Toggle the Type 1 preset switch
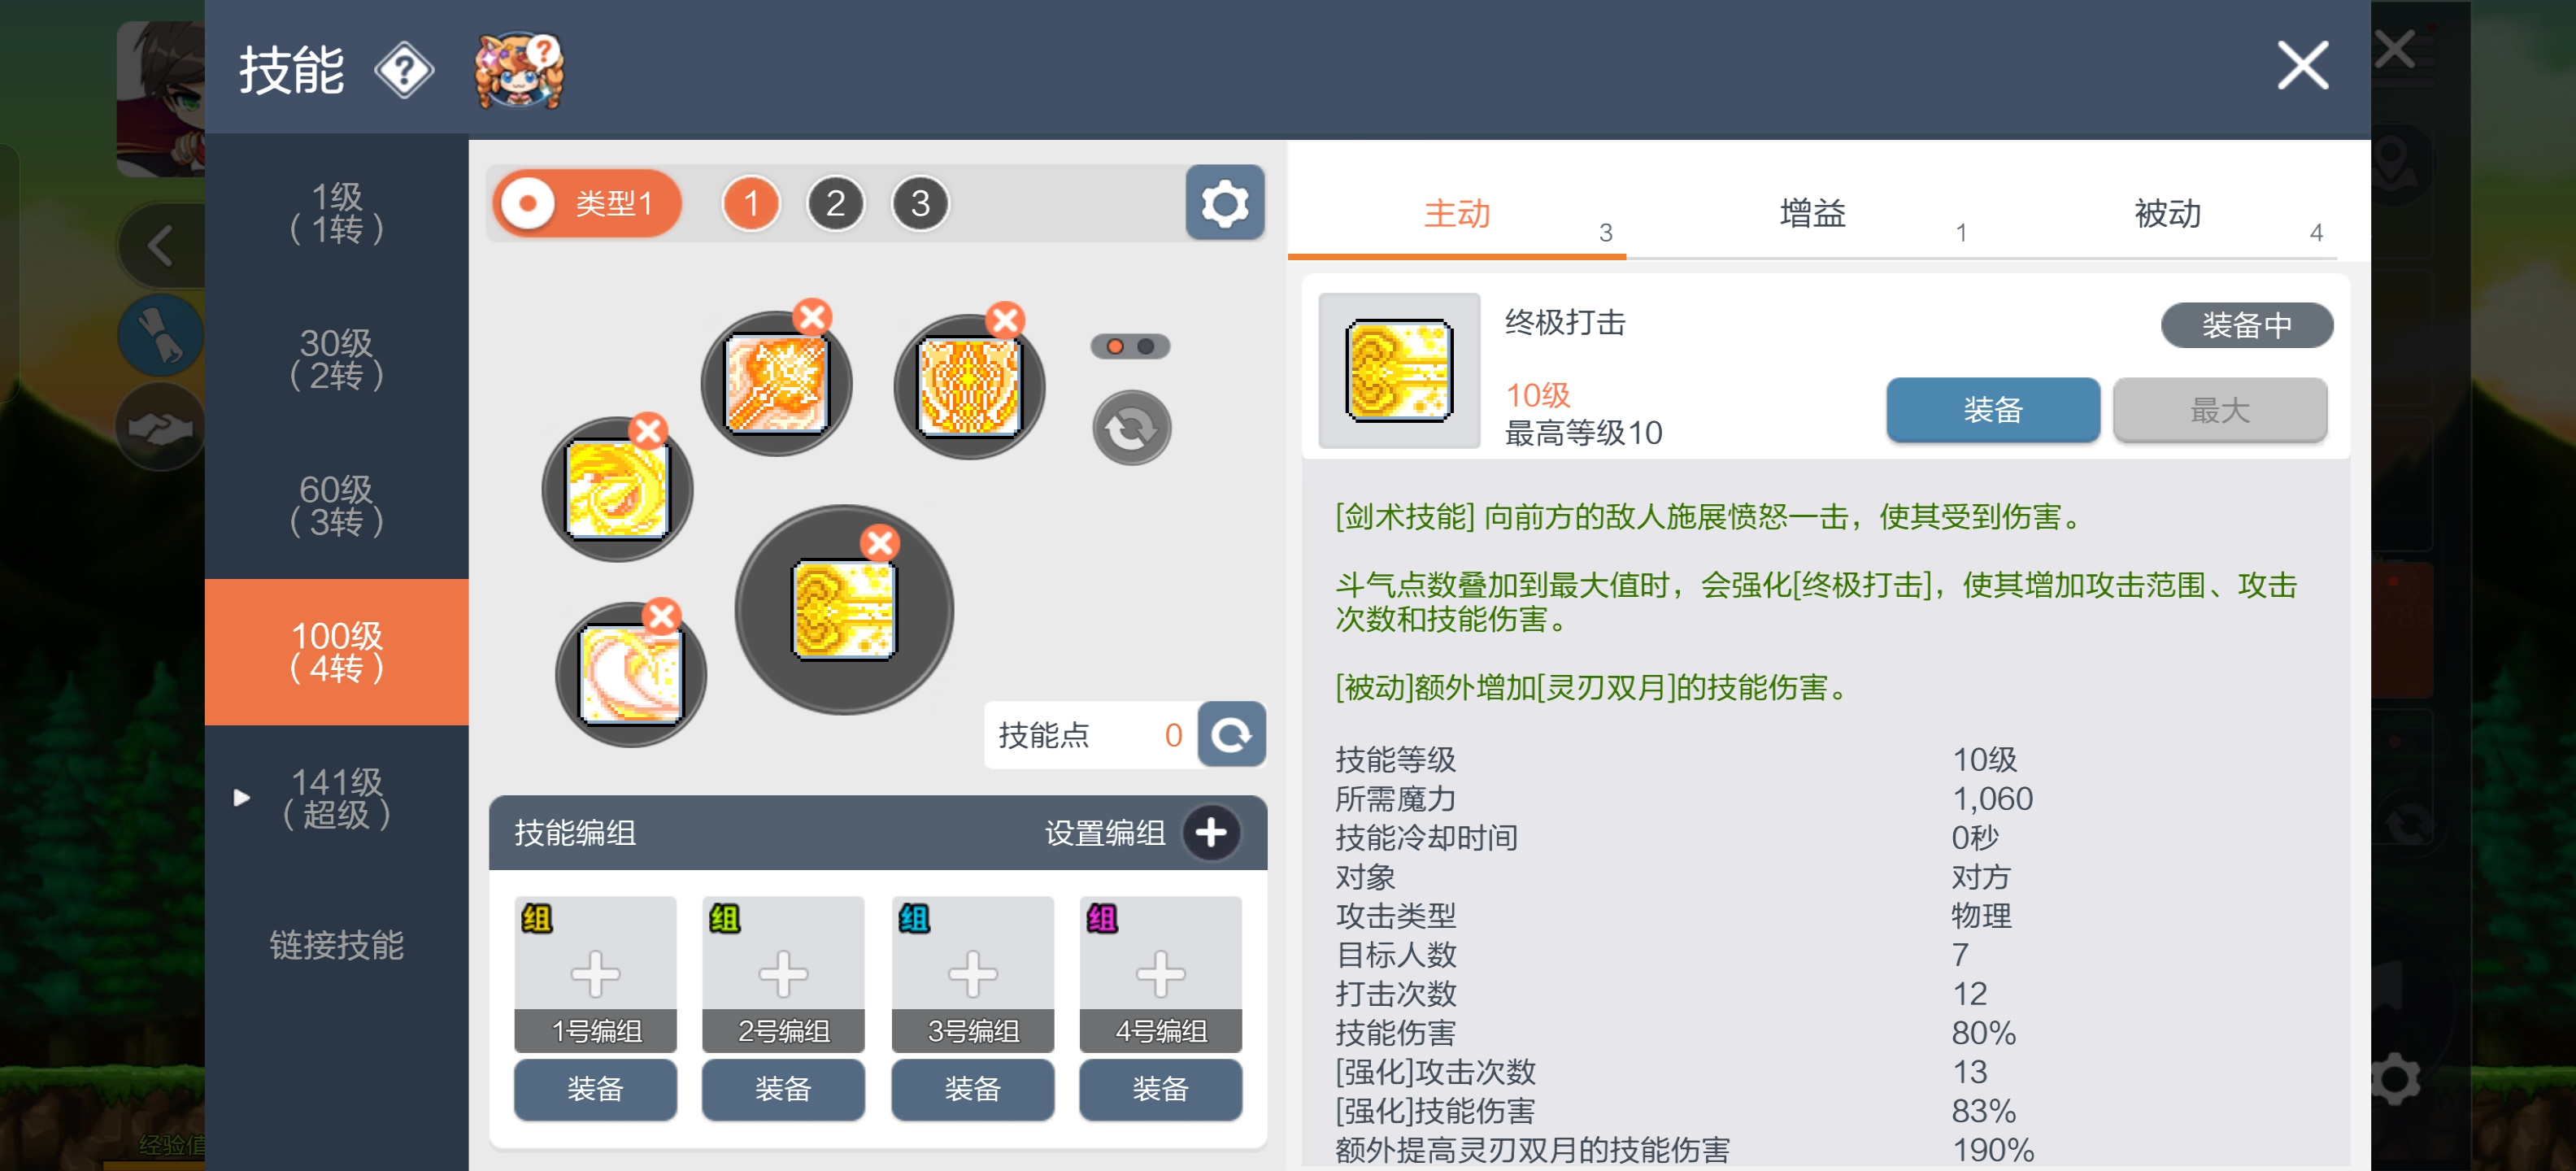 (x=588, y=204)
